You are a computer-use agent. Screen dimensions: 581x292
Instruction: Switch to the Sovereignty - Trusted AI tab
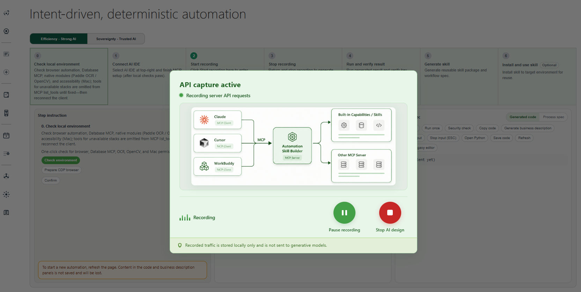[x=116, y=39]
